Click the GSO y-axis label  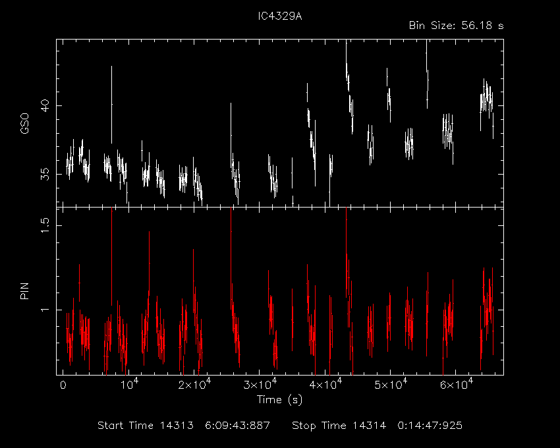click(x=24, y=123)
